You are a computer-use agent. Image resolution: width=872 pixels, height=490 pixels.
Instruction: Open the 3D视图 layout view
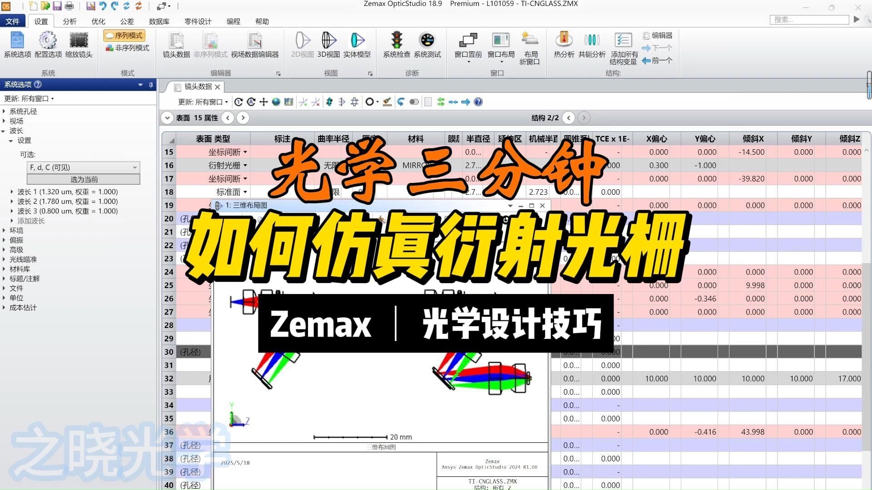328,44
